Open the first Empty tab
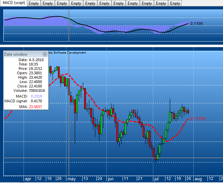223x183 pixels. (34, 3)
